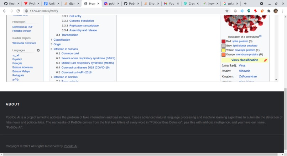The width and height of the screenshot is (287, 156).
Task: Open Riboviria realm link
Action: [244, 71]
